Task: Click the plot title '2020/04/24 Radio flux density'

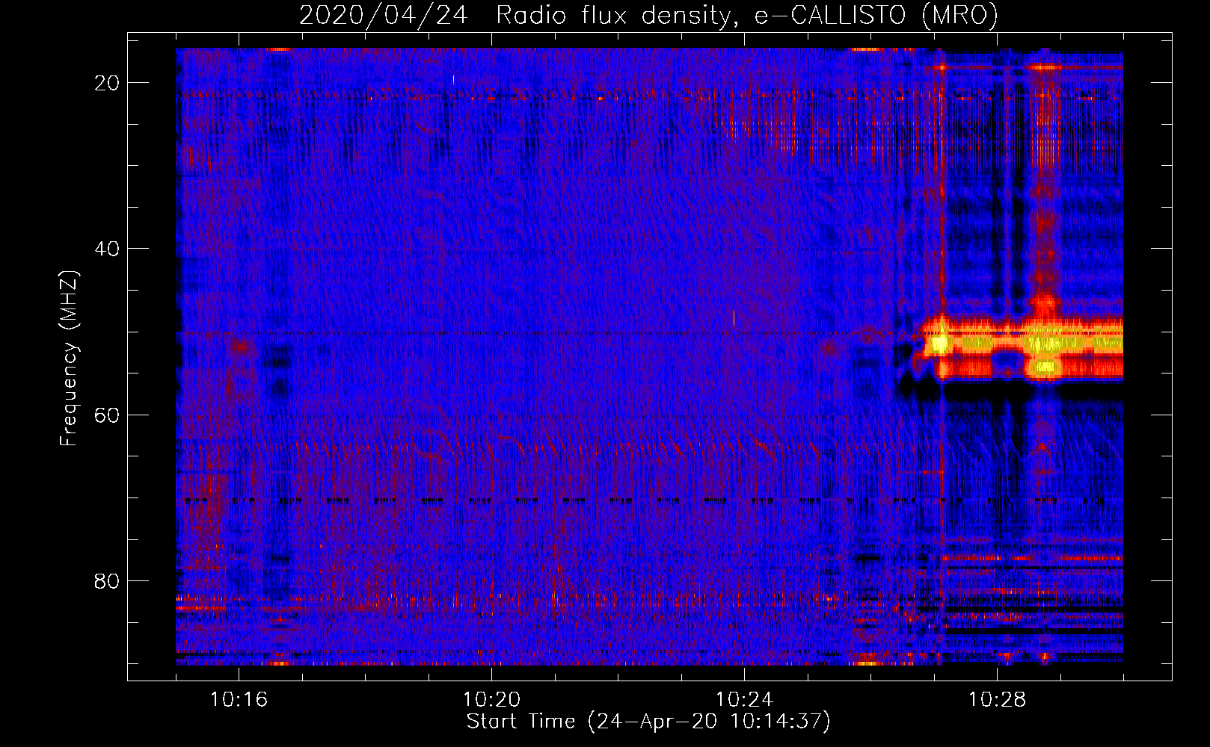Action: coord(648,15)
